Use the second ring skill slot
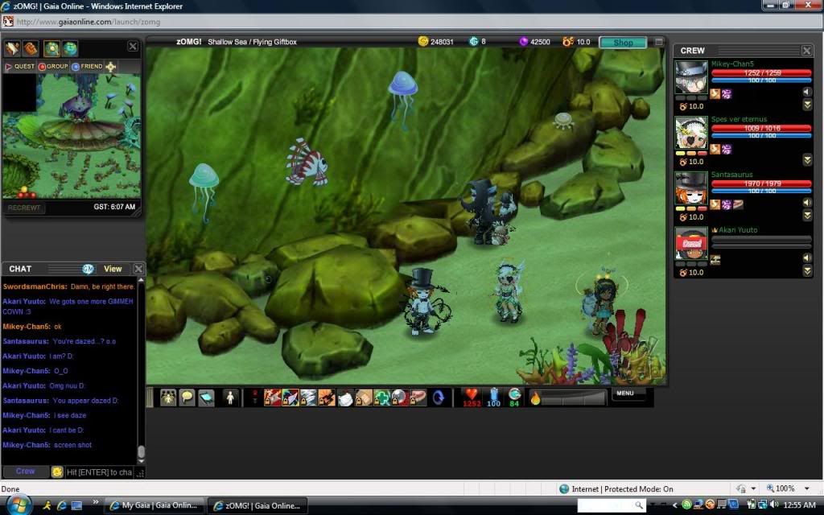The image size is (824, 515). (290, 398)
